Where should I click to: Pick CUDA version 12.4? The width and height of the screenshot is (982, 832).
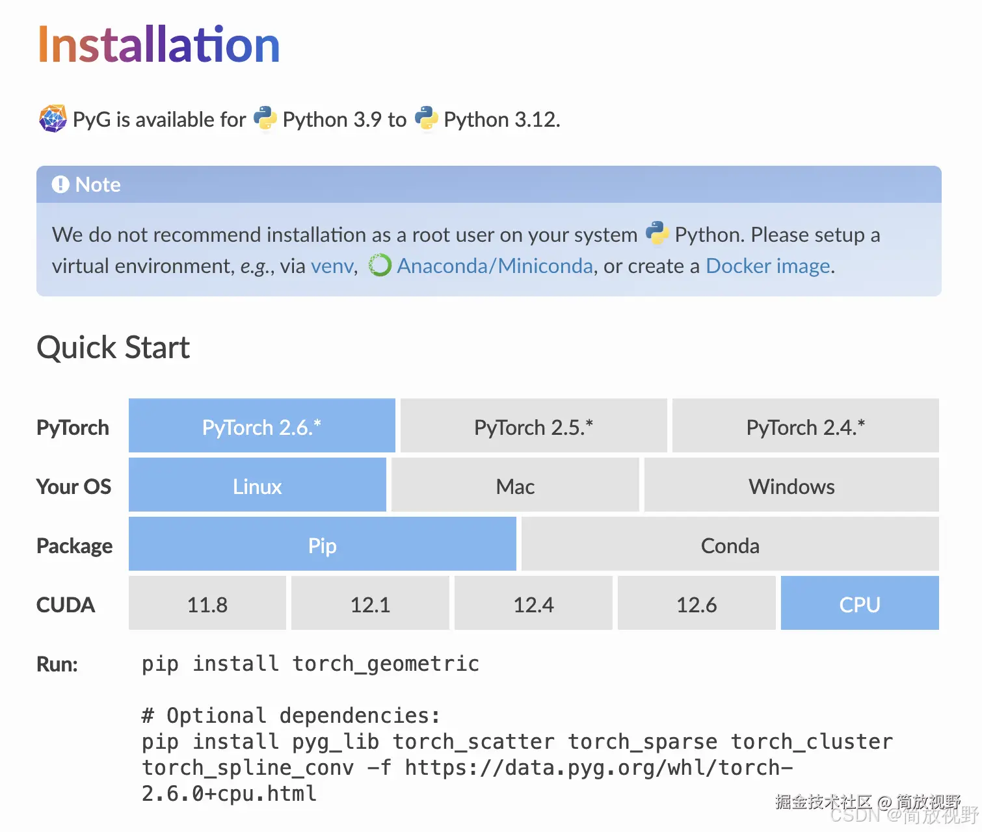tap(533, 603)
